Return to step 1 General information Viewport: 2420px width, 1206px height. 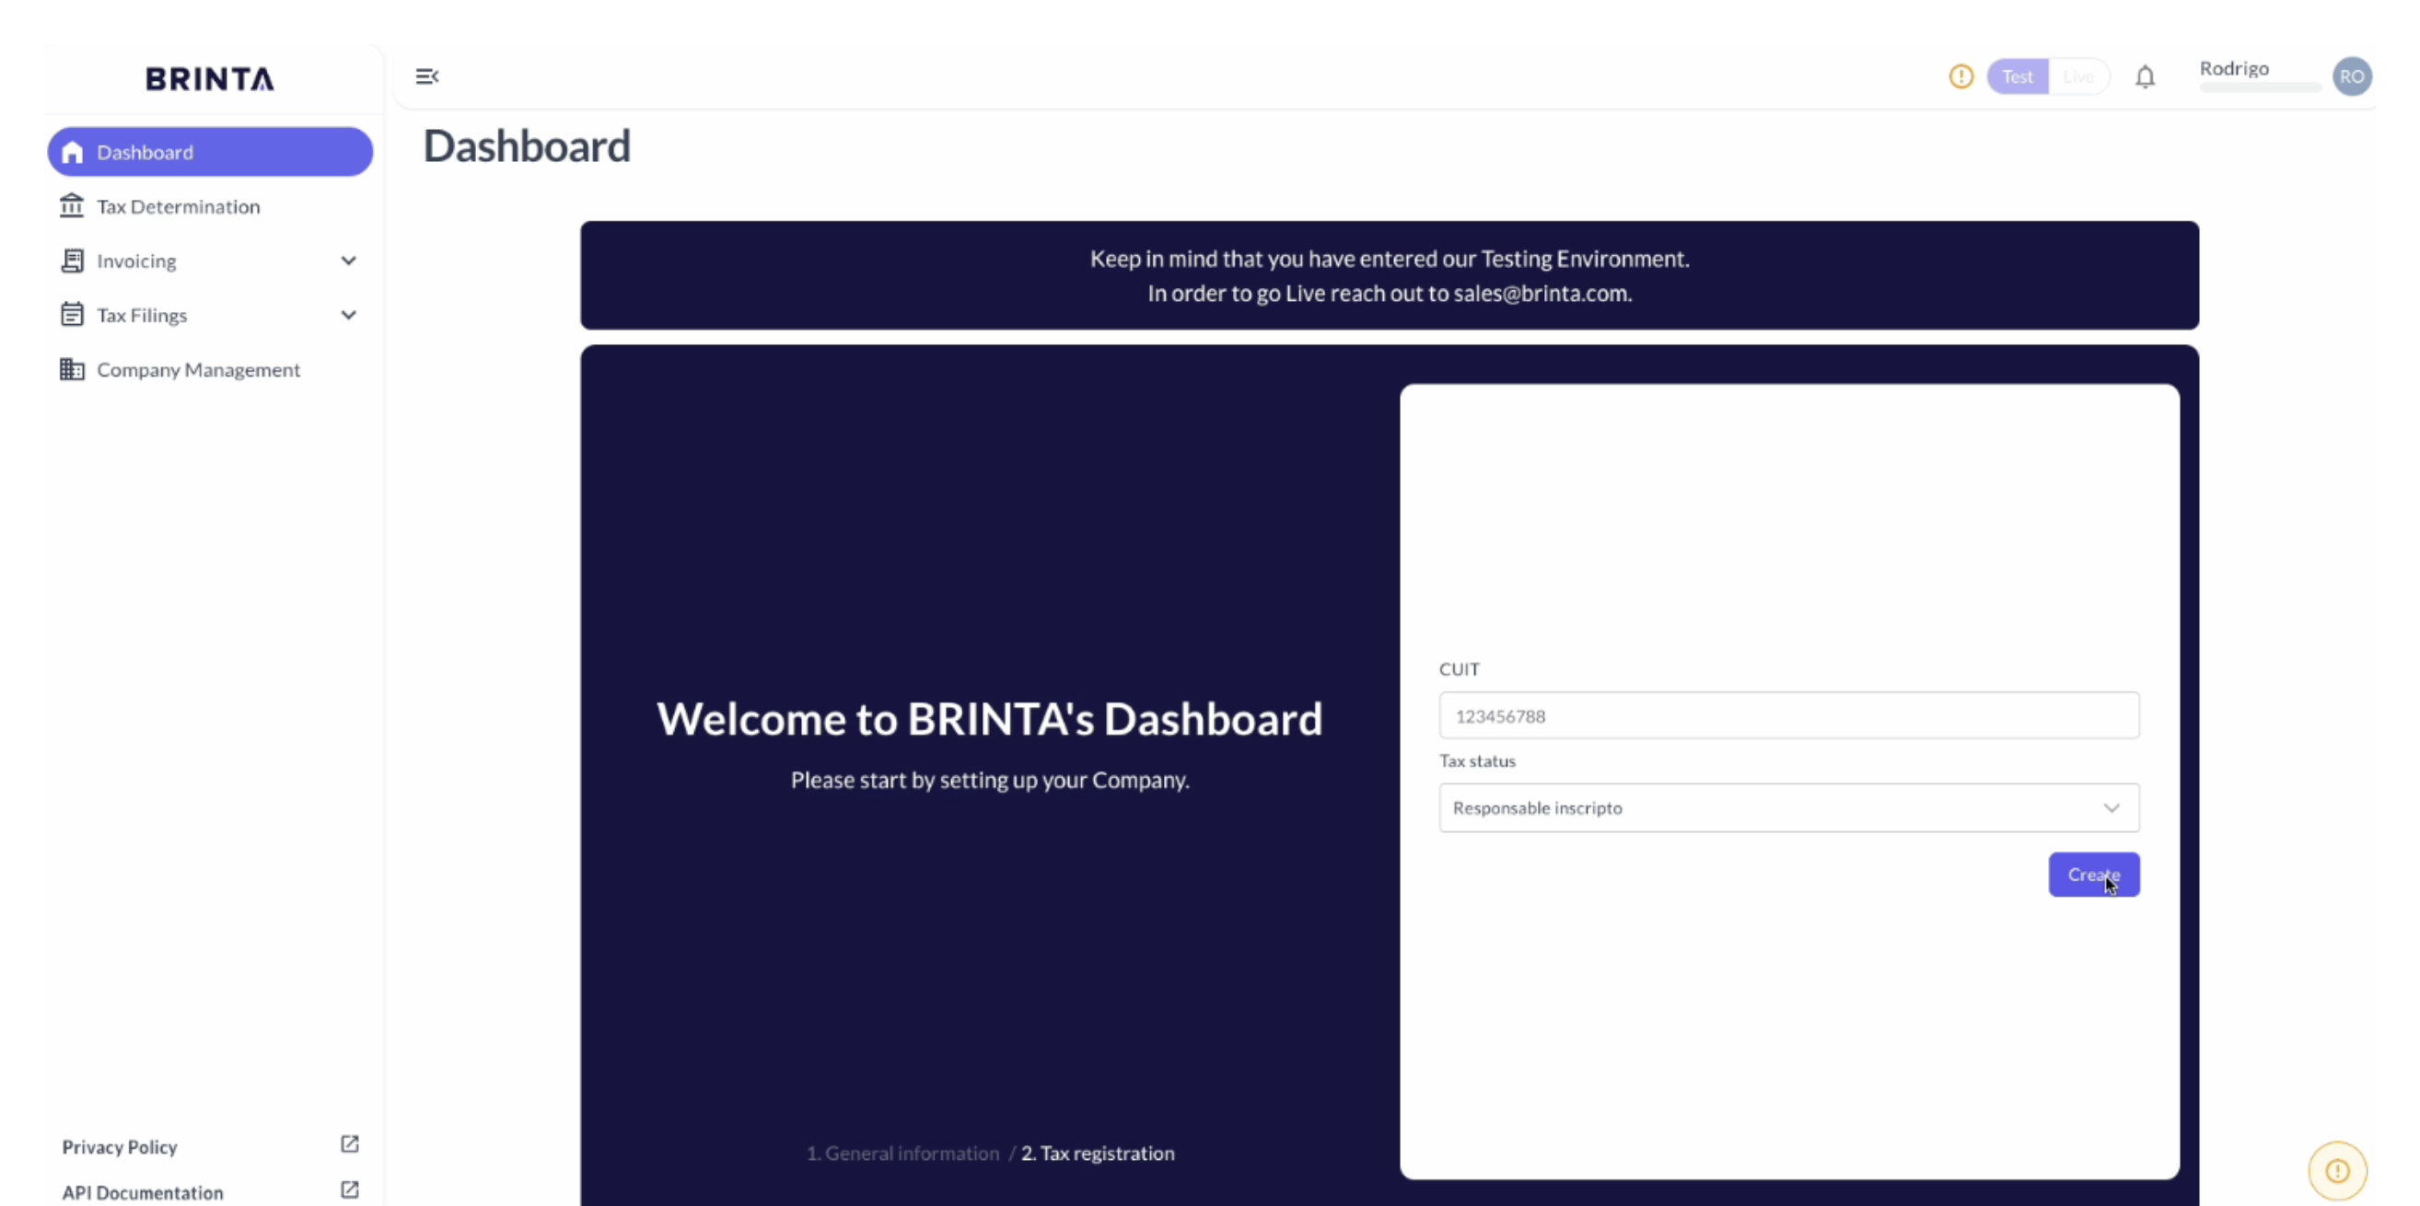point(902,1154)
